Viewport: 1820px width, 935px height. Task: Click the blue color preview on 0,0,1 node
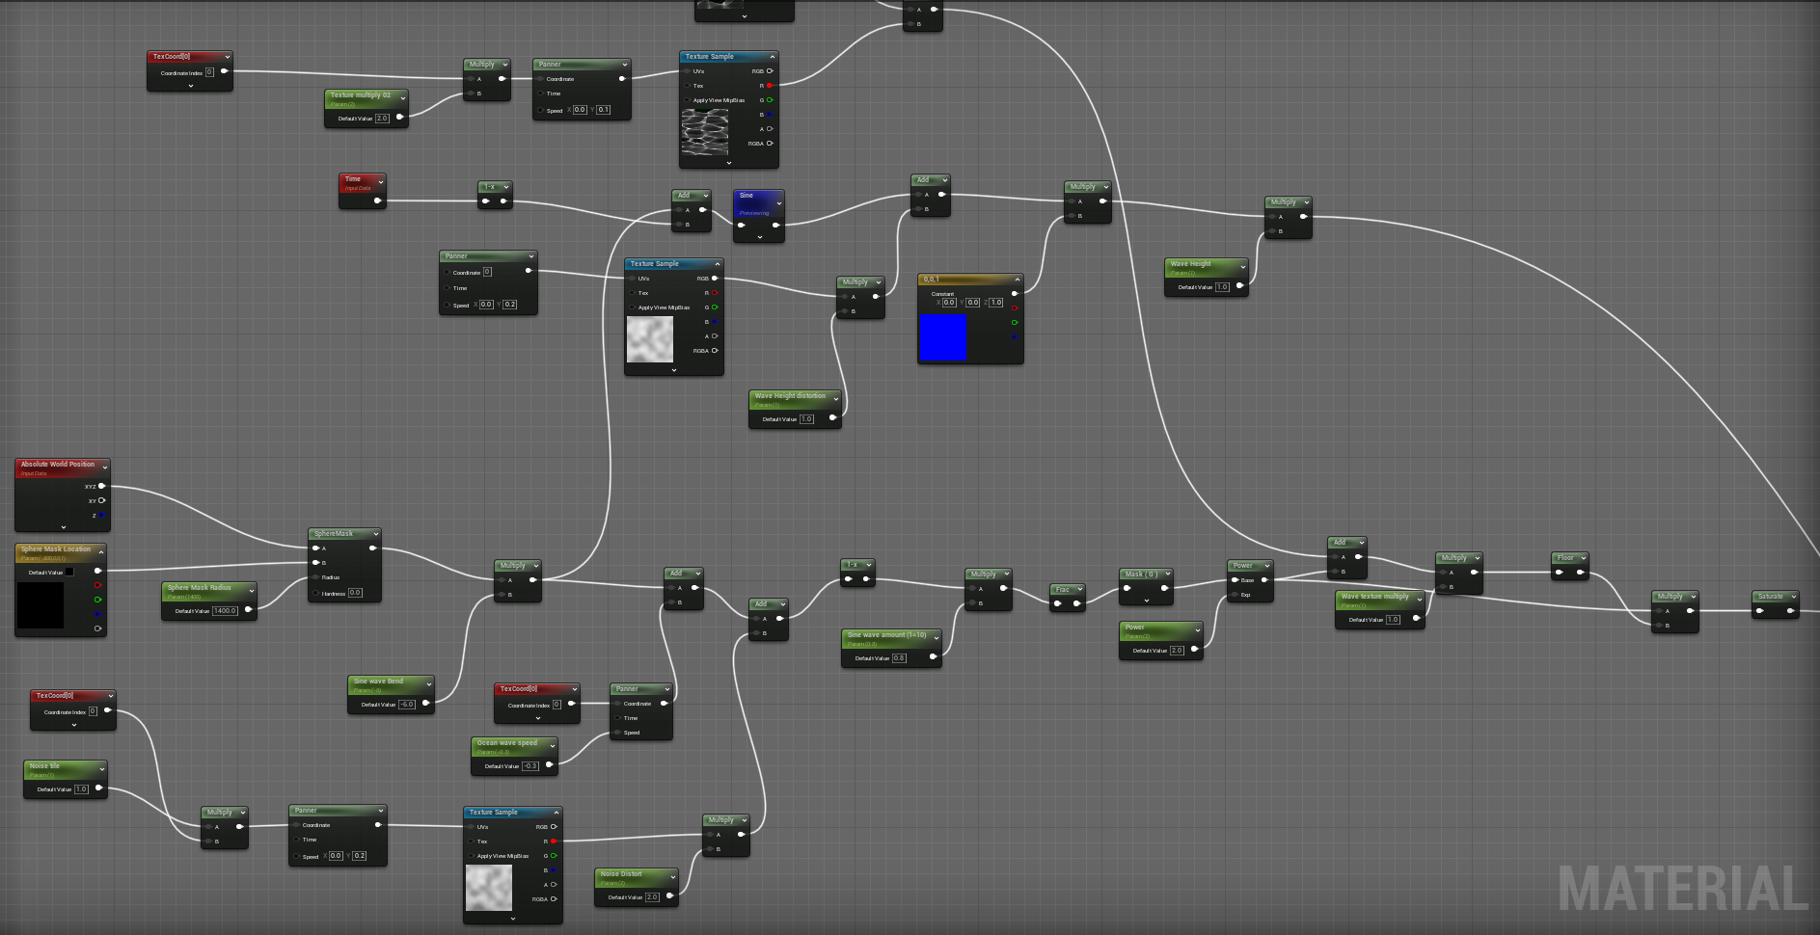[942, 337]
